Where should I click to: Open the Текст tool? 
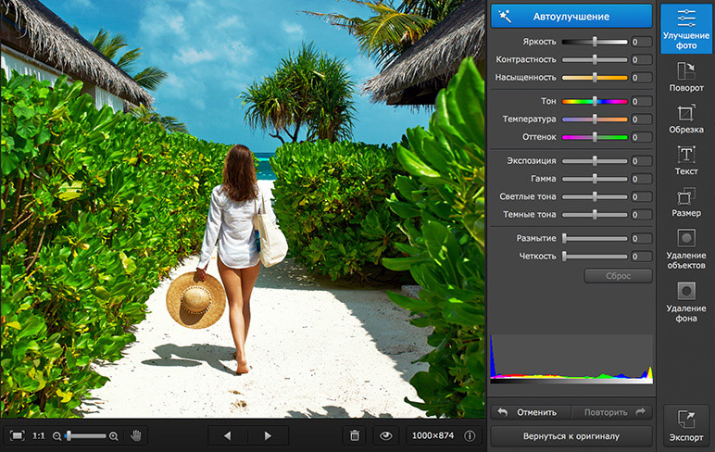click(686, 160)
